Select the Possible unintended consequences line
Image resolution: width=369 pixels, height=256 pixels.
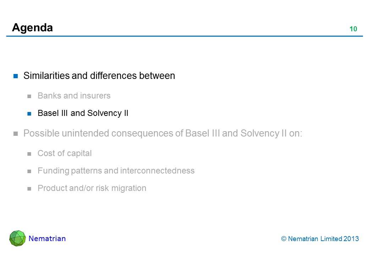point(163,133)
